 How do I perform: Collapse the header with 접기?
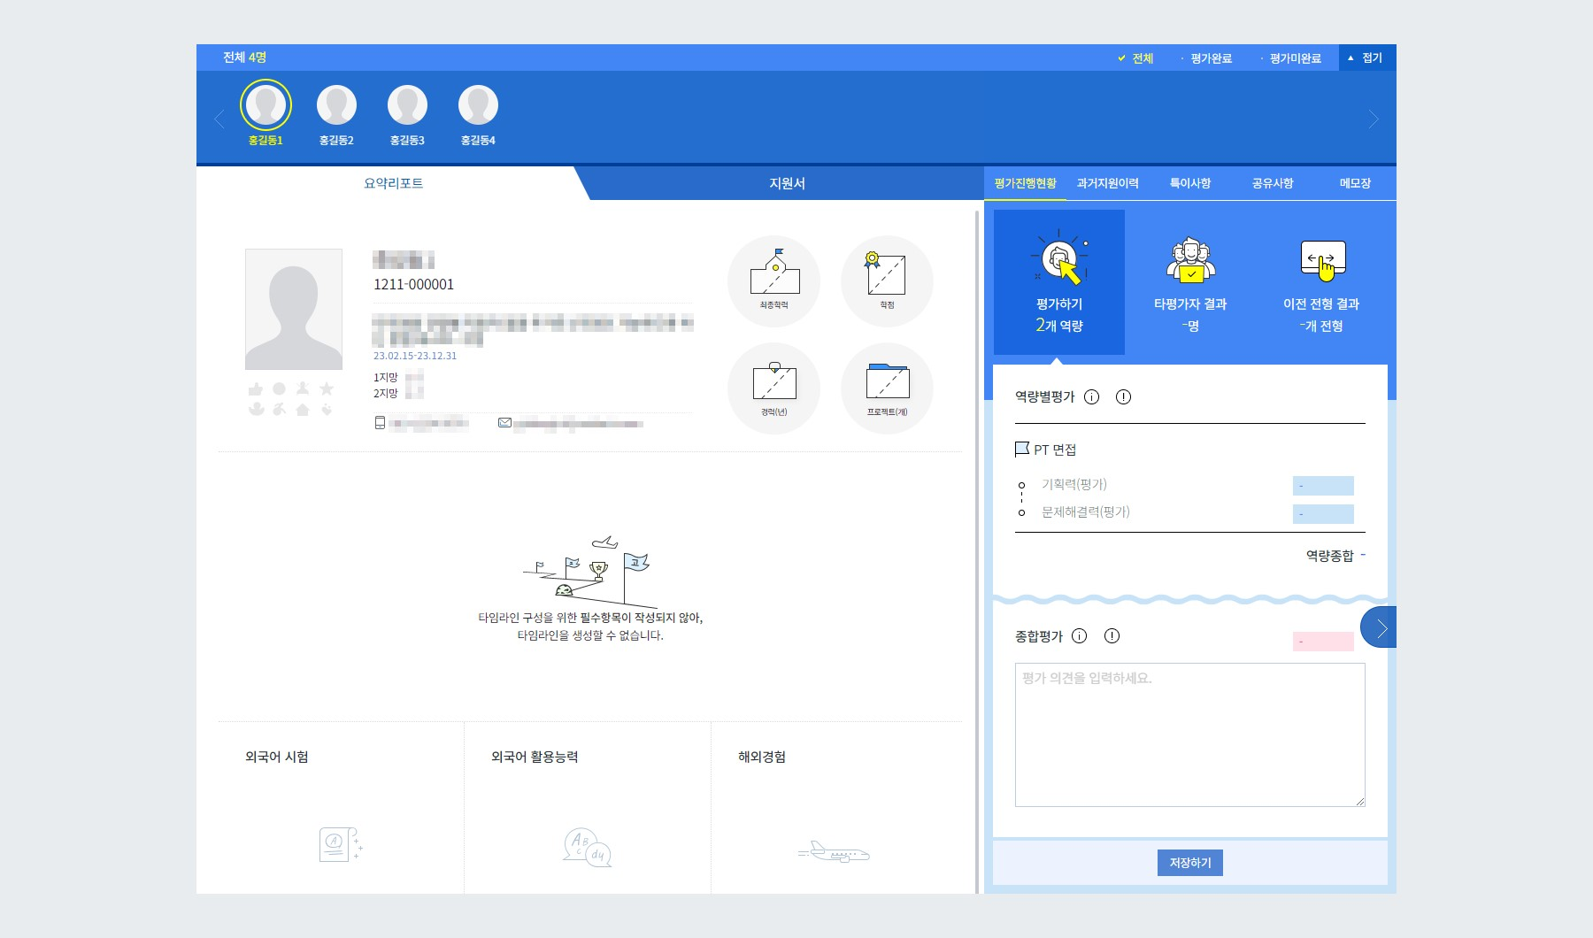click(1366, 58)
